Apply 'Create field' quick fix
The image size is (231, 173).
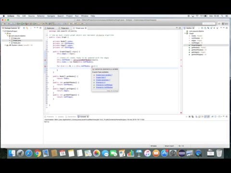click(x=101, y=77)
